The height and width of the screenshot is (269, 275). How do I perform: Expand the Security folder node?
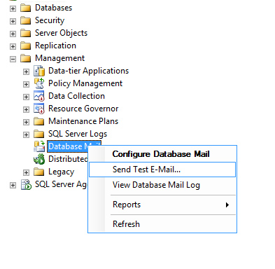point(13,21)
